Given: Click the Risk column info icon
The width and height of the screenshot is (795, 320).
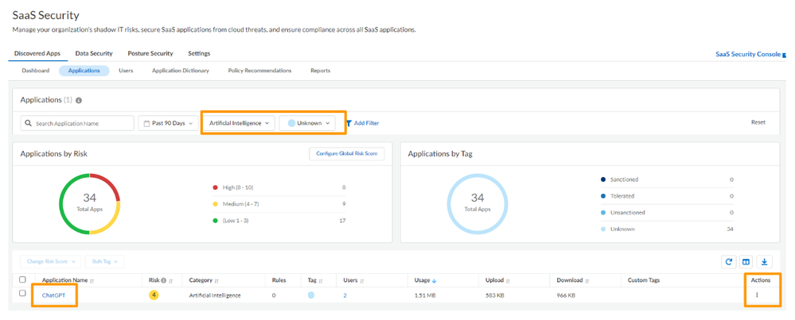Looking at the screenshot, I should coord(164,280).
